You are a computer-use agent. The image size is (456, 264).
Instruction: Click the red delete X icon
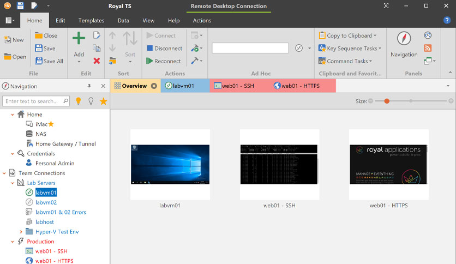(x=97, y=61)
